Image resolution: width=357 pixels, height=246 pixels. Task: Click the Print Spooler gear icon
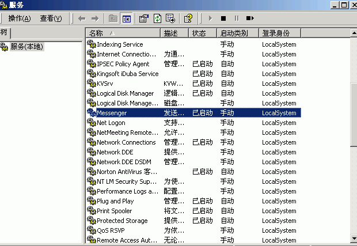pyautogui.click(x=92, y=210)
